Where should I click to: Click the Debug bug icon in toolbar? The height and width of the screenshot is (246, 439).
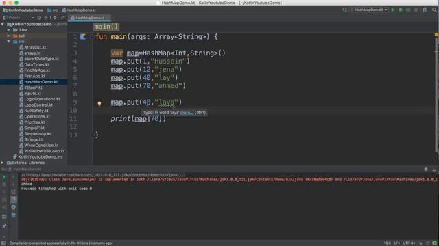click(401, 10)
